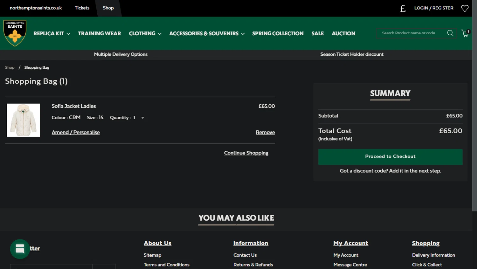Open Click & Collect link
The width and height of the screenshot is (477, 269).
(x=427, y=265)
